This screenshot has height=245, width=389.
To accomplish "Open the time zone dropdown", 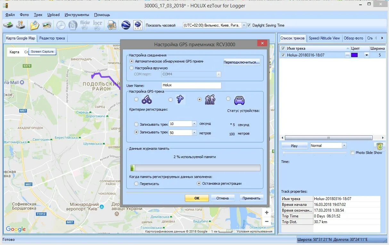I will click(x=244, y=25).
